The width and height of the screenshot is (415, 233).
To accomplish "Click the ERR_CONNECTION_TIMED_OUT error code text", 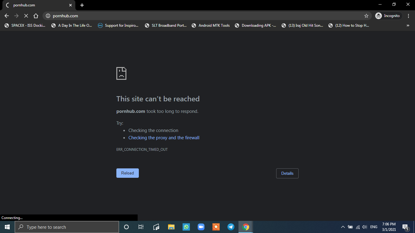I will click(x=142, y=150).
